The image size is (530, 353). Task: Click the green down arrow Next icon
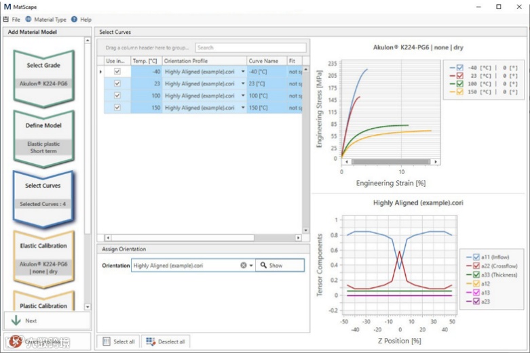16,320
